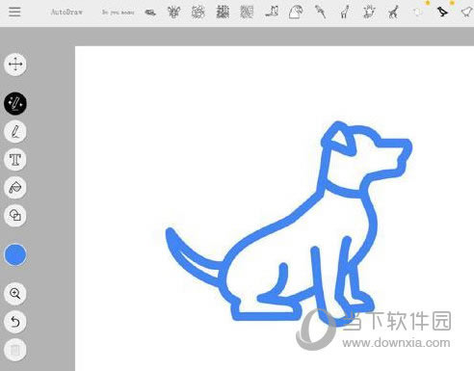Select the Shape tool
The image size is (474, 371).
15,215
